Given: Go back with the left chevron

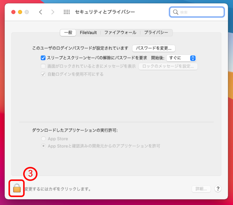Looking at the screenshot, I should (x=40, y=12).
